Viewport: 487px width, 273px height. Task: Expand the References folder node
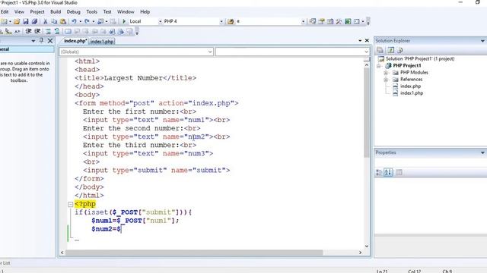pos(386,80)
